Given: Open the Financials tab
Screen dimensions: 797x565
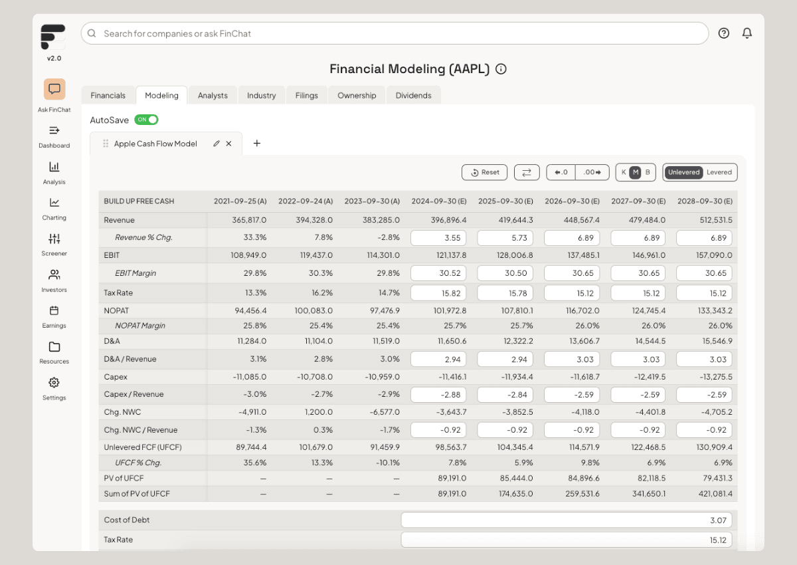Looking at the screenshot, I should 108,96.
